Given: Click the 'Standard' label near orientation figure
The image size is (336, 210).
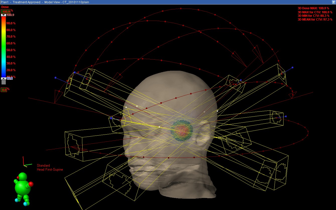Looking at the screenshot, I should coord(43,166).
